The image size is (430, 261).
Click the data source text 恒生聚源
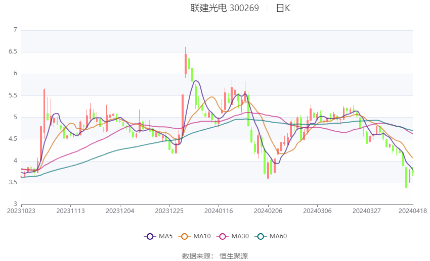click(234, 256)
